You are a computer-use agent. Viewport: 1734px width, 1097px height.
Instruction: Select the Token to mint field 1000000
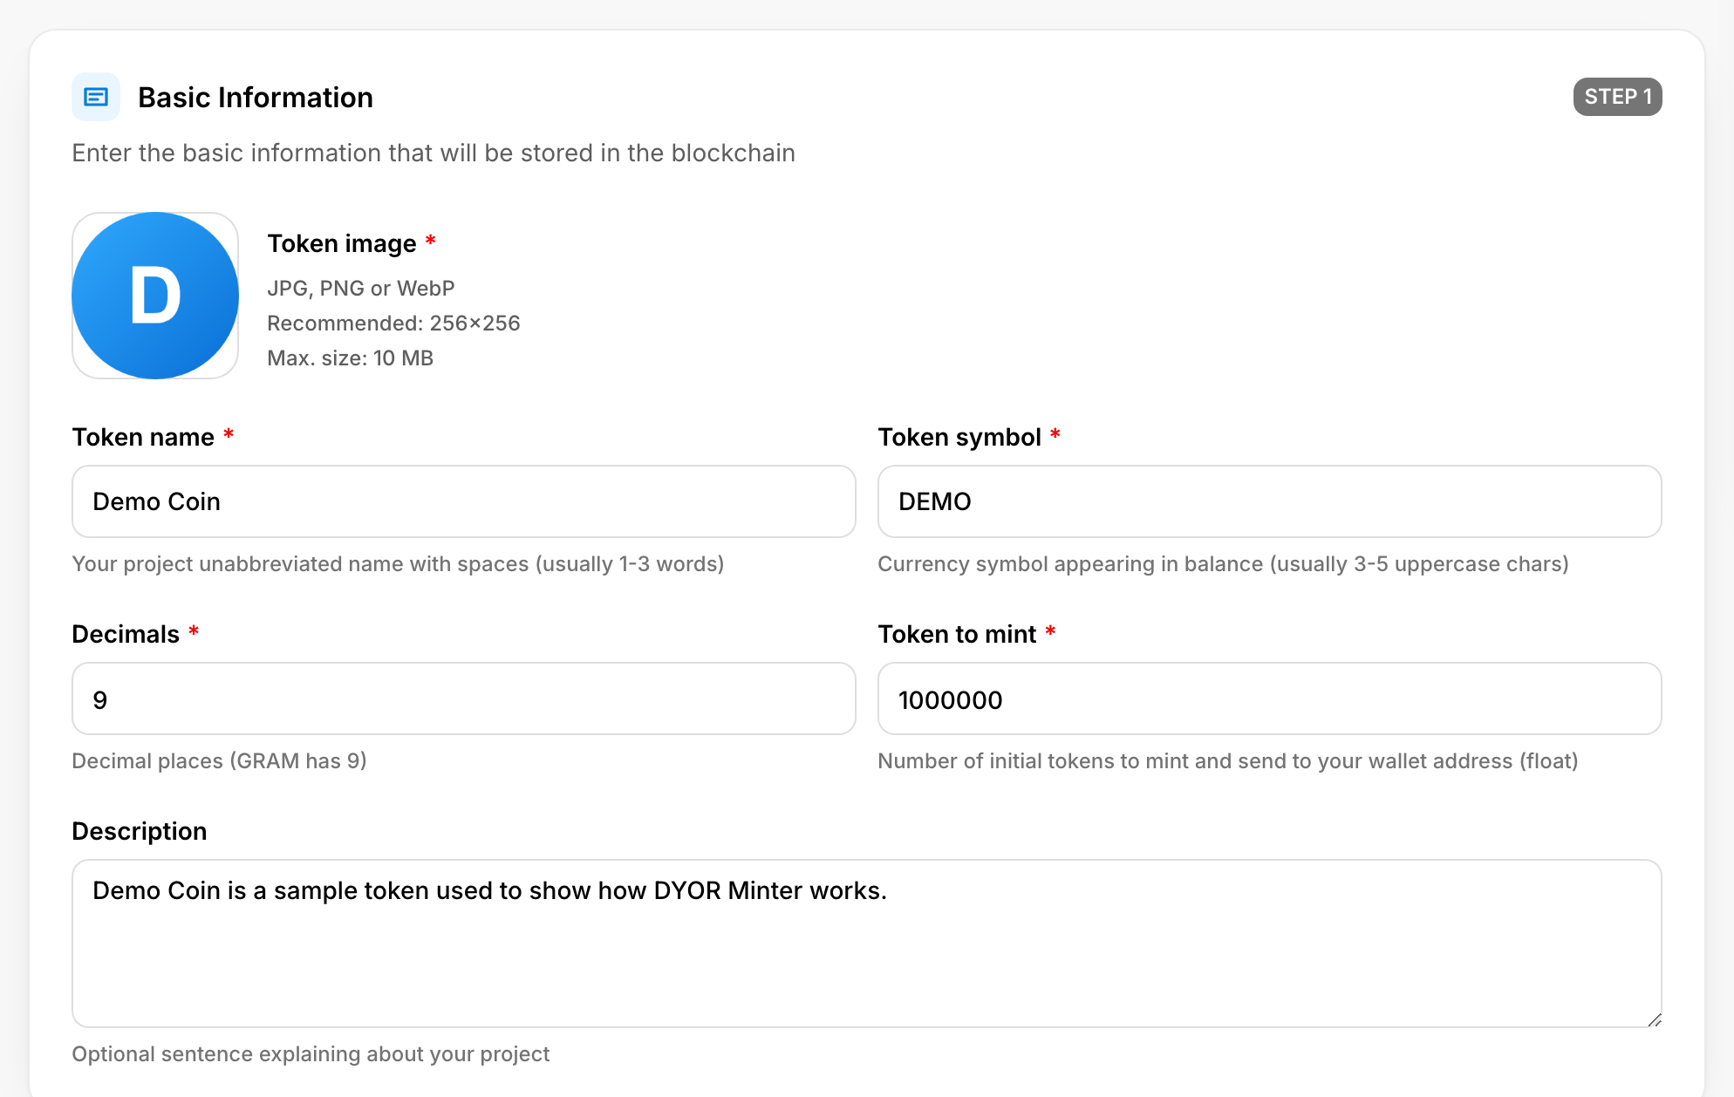pyautogui.click(x=1270, y=698)
